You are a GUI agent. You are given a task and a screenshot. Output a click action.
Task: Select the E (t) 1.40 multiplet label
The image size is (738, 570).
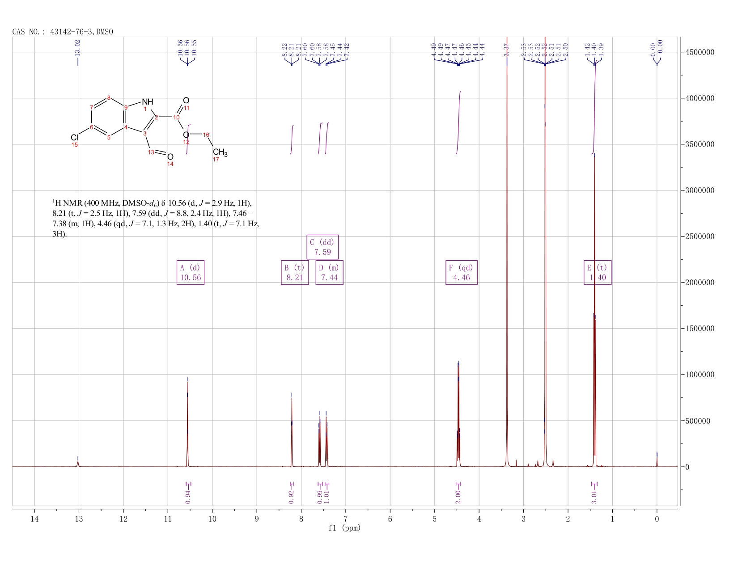598,273
